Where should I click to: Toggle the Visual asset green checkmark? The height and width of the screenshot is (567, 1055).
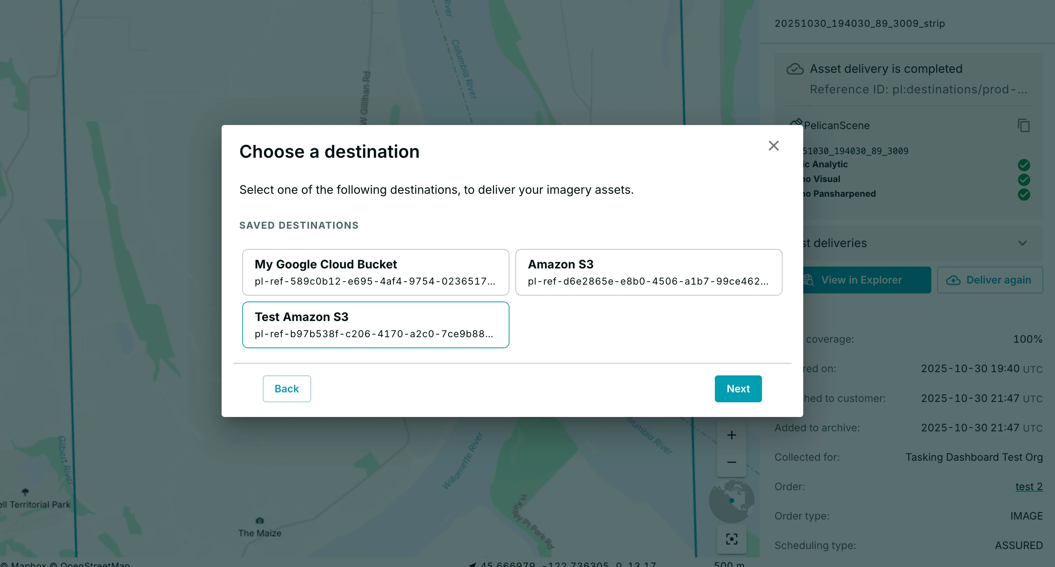point(1024,179)
